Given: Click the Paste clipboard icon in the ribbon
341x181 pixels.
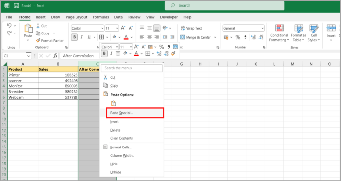Looking at the screenshot, I should (28, 28).
